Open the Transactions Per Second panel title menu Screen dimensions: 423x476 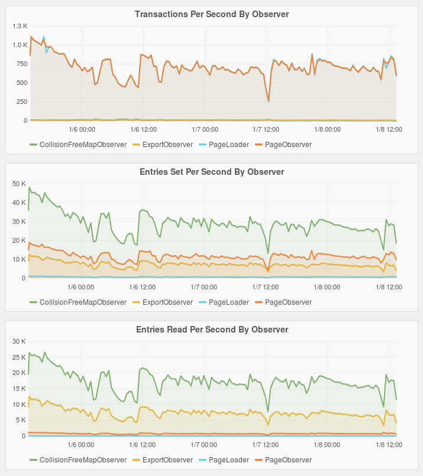click(x=212, y=14)
